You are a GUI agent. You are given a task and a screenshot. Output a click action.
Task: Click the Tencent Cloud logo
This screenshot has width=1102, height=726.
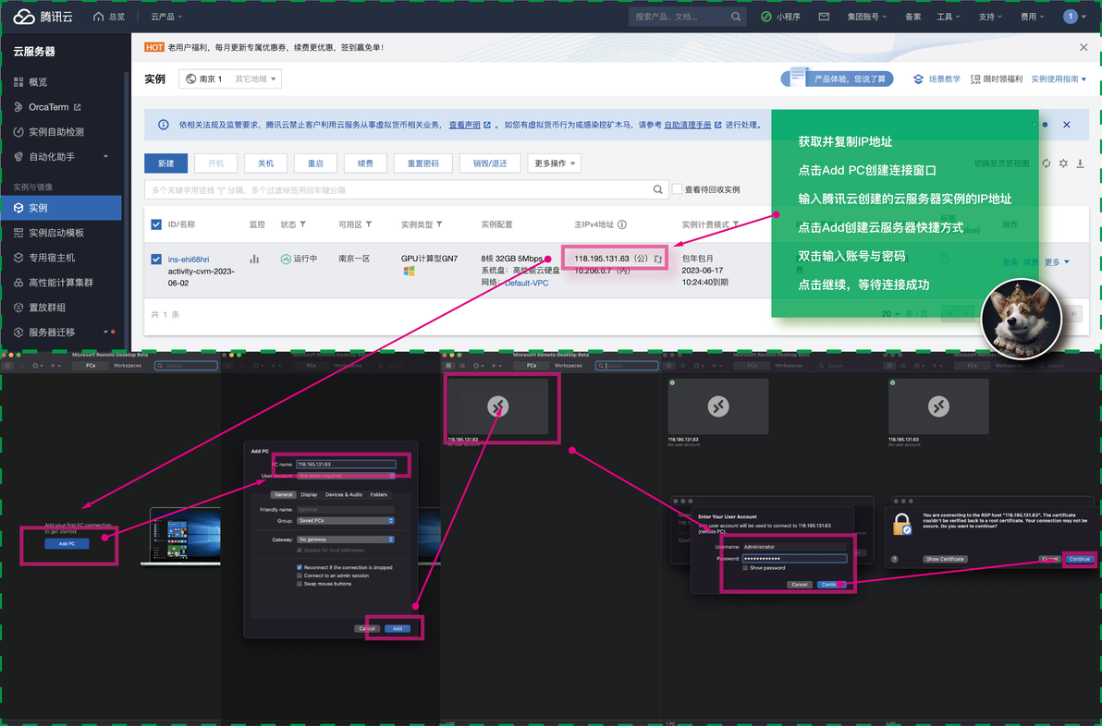(43, 16)
